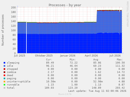
Task: Click the 'Max:' column header
Action: [x=120, y=60]
